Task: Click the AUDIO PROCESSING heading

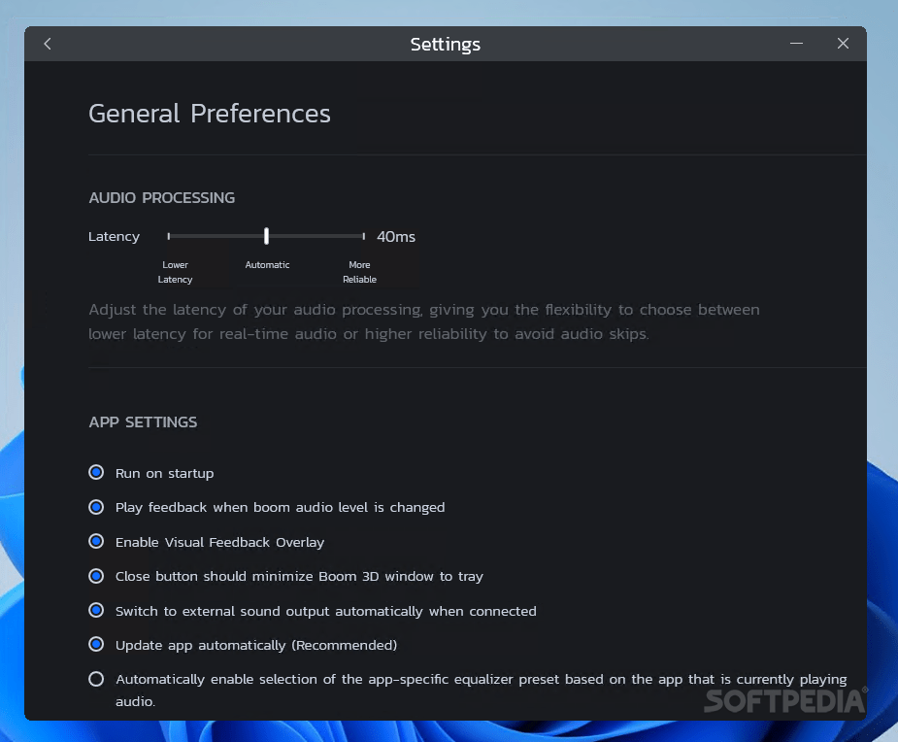Action: coord(162,198)
